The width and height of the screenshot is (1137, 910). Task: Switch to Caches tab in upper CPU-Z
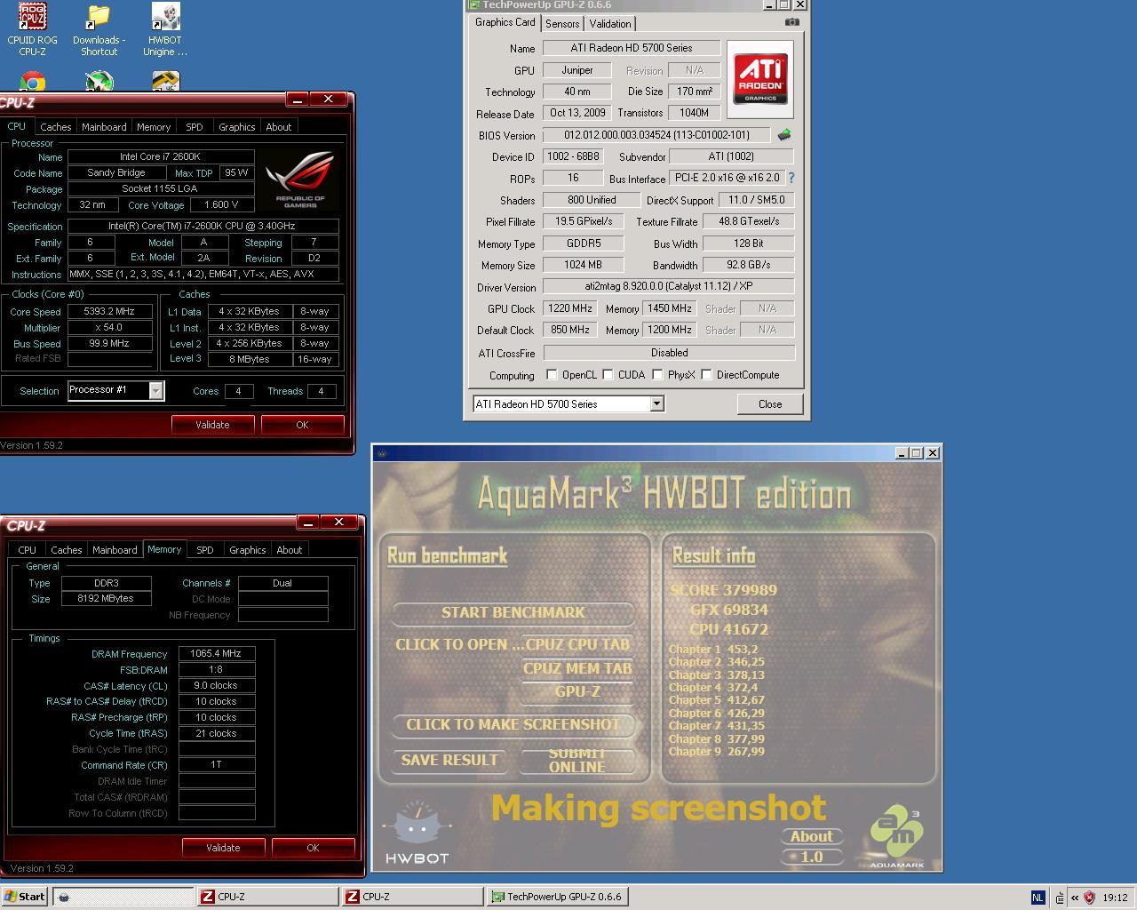[x=55, y=127]
